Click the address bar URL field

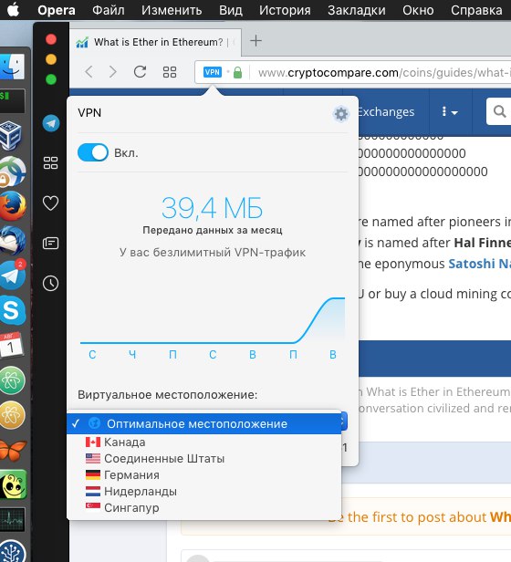tap(383, 72)
